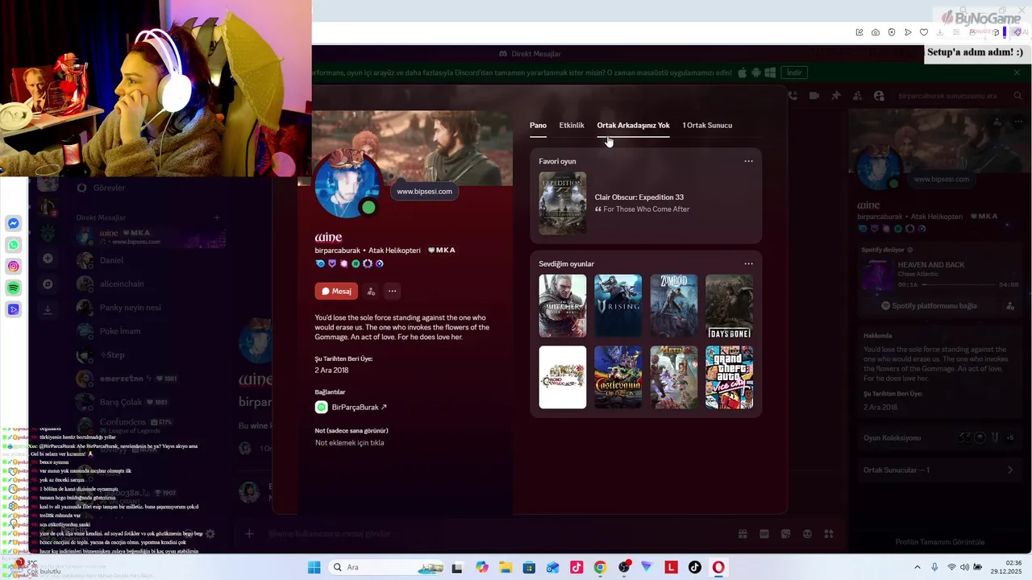Open Favori oyun options menu

[x=748, y=161]
